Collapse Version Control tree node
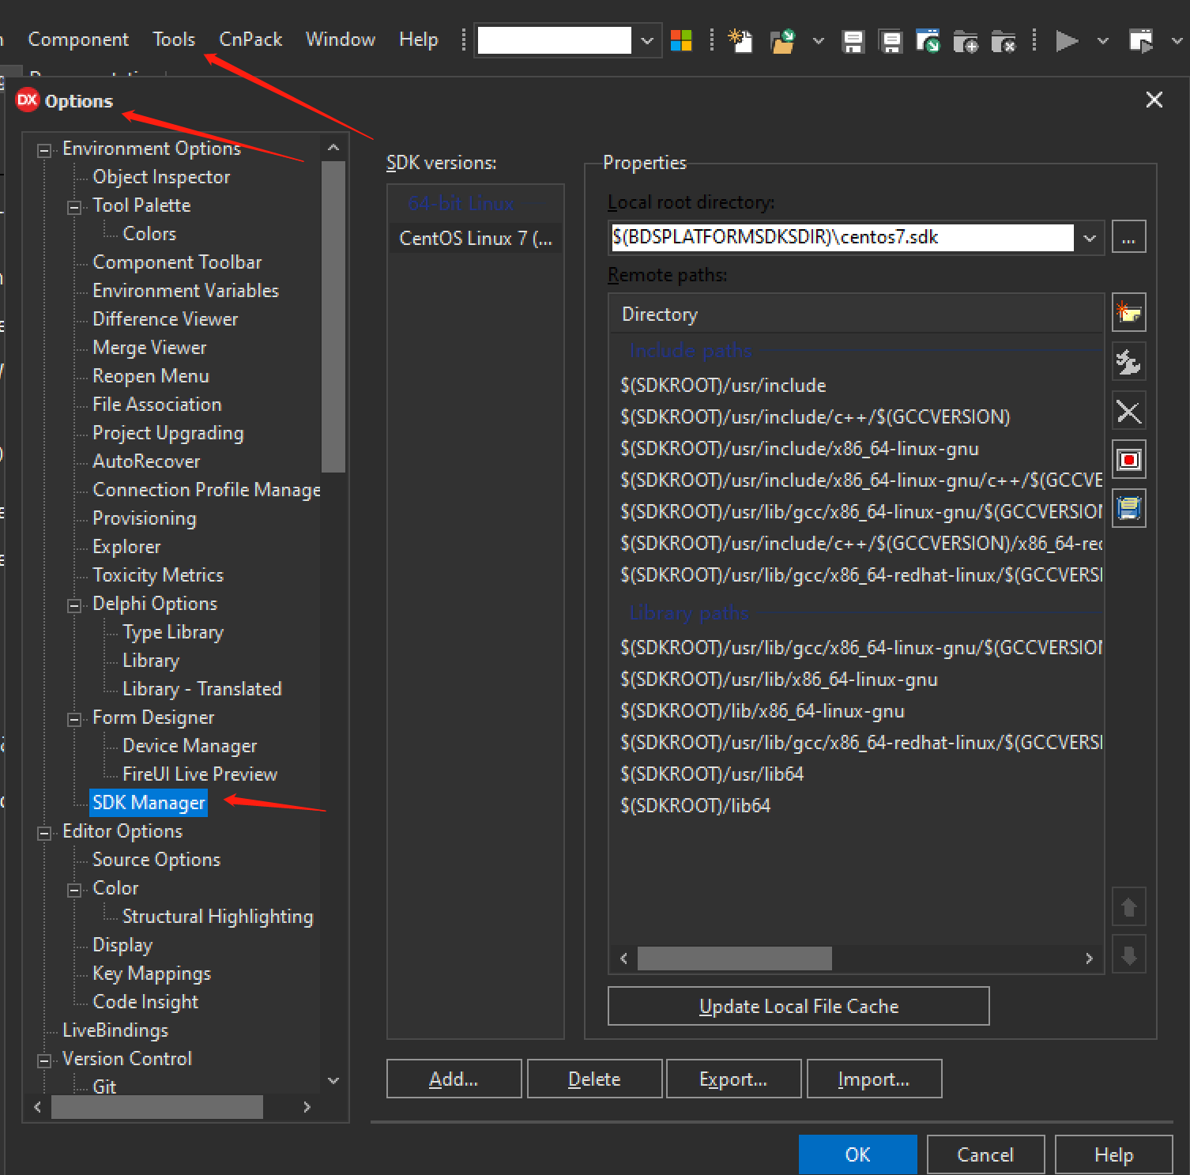The height and width of the screenshot is (1175, 1190). (x=44, y=1060)
